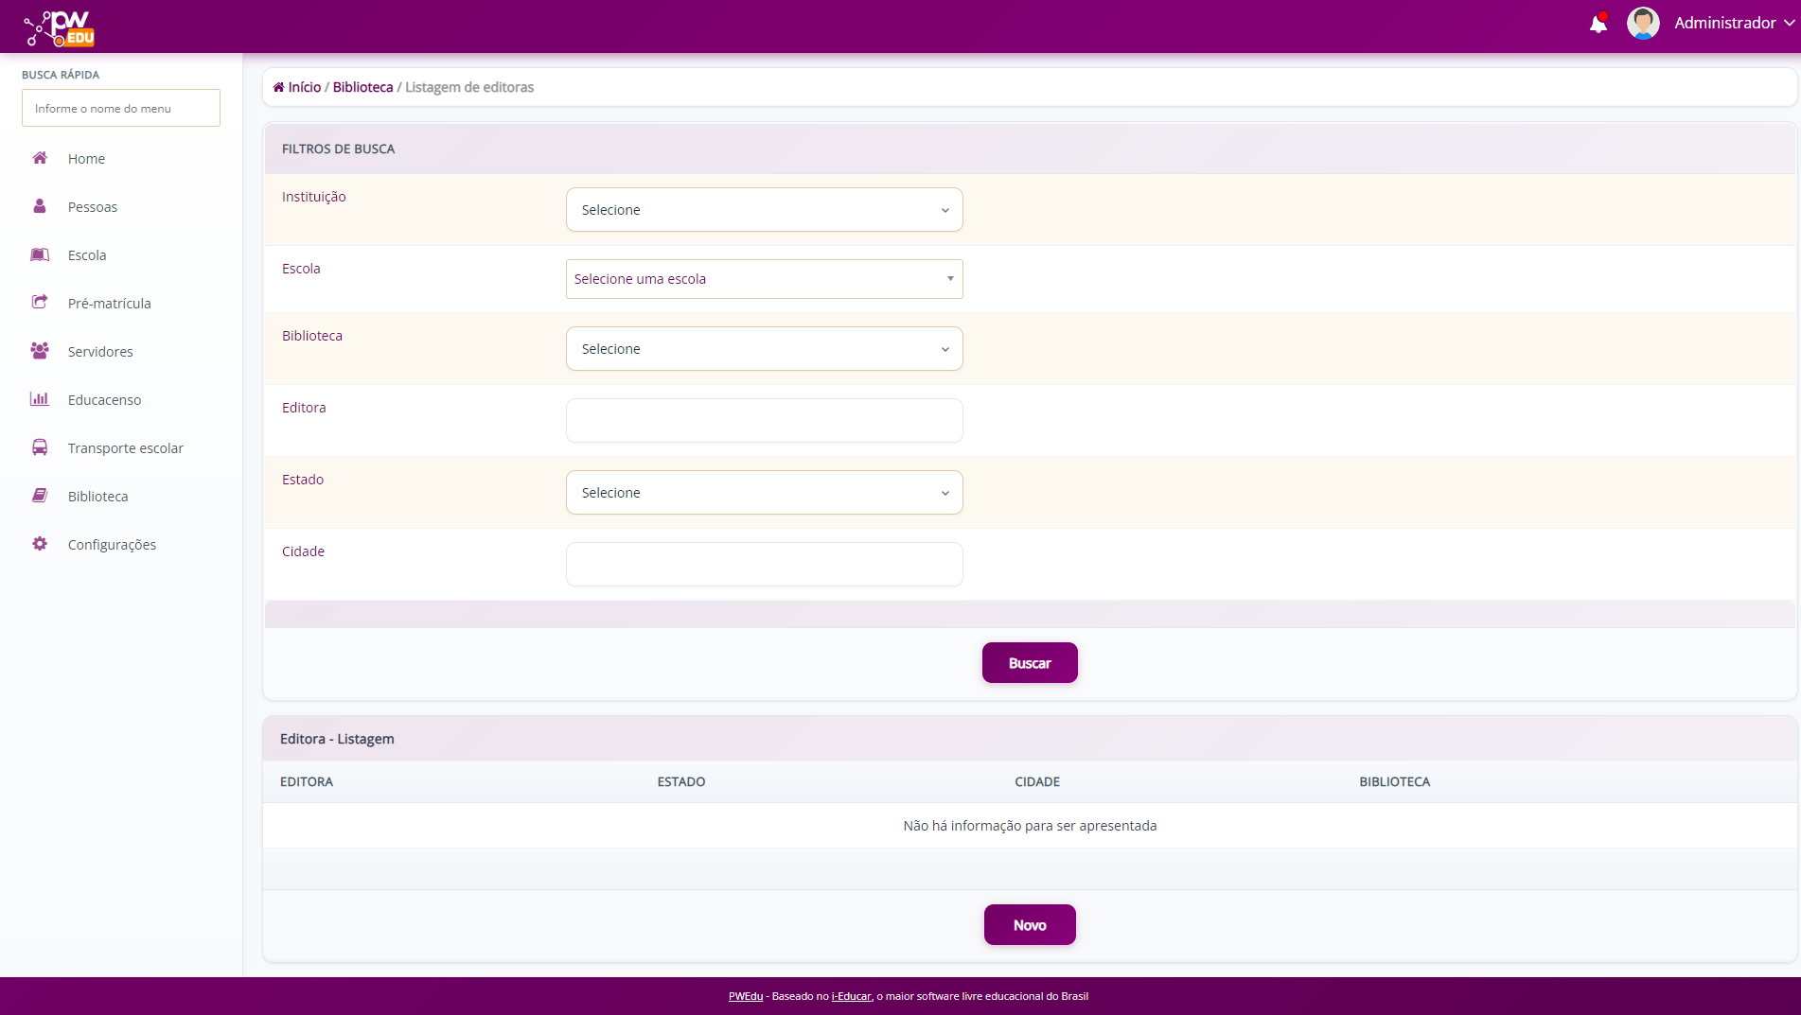Focus the Editora text field
This screenshot has height=1015, width=1801.
pos(764,421)
